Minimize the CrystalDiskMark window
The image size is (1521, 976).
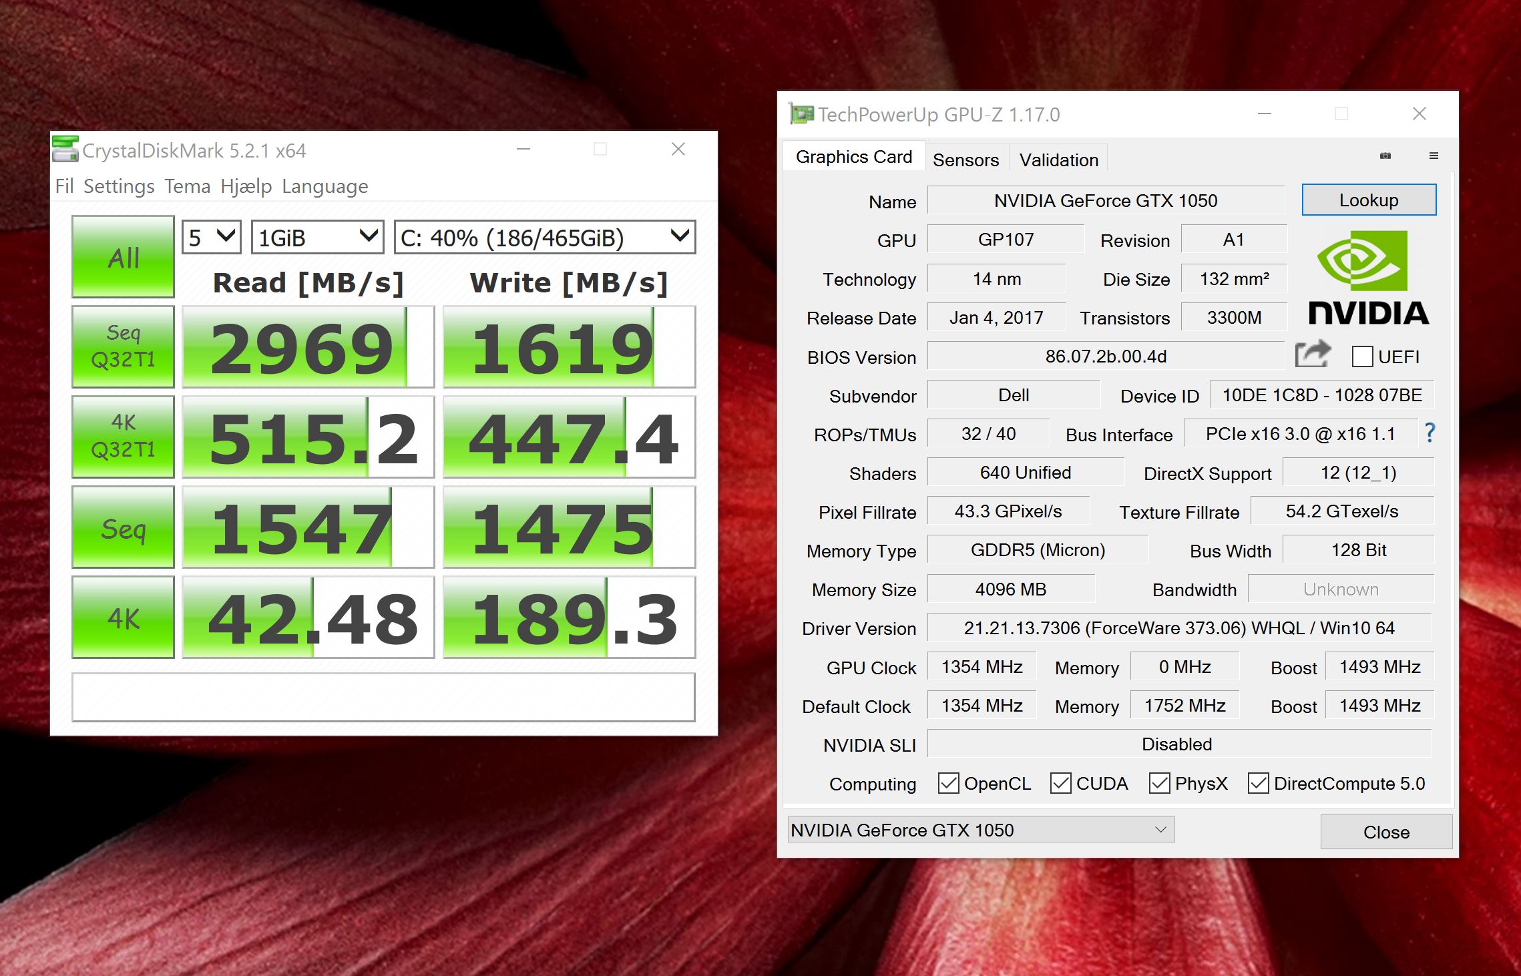coord(523,149)
